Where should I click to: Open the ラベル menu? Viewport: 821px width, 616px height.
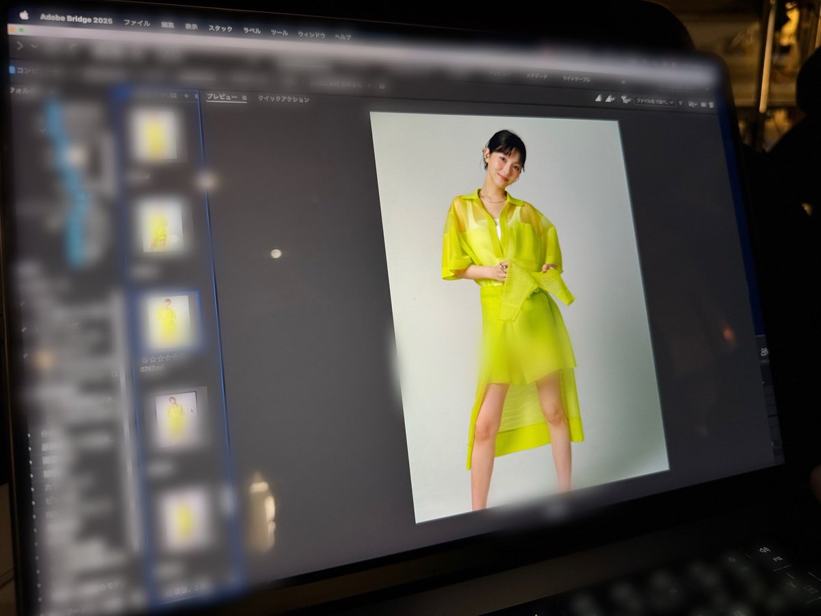(251, 31)
